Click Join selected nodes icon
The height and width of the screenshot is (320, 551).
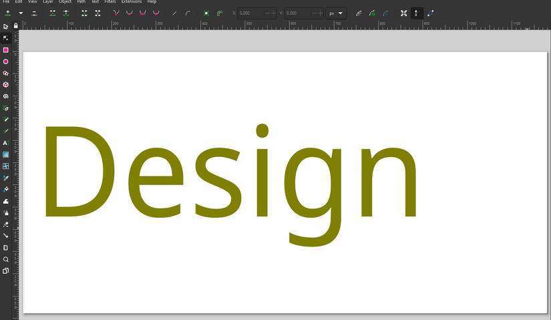(x=52, y=13)
